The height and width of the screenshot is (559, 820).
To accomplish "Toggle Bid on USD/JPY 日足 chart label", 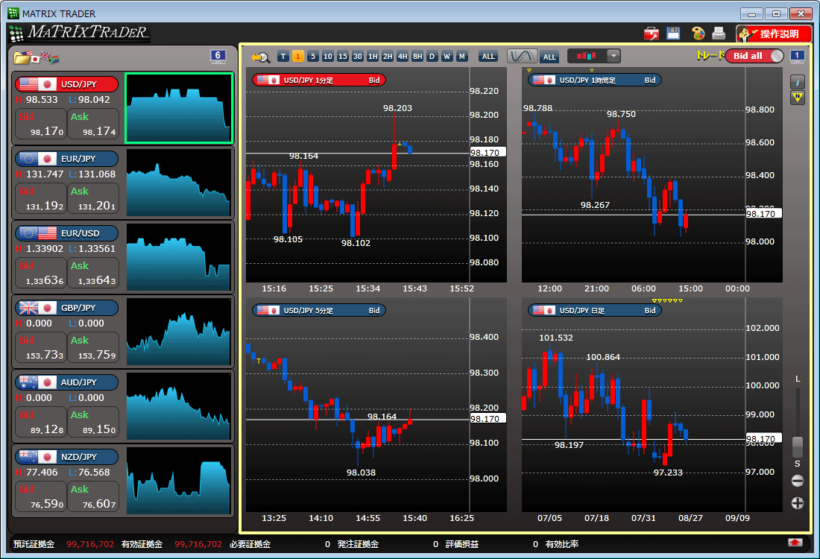I will click(x=649, y=310).
